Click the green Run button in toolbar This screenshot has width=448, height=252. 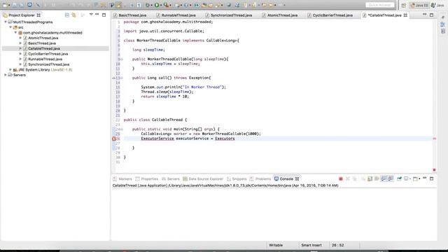coord(157,5)
